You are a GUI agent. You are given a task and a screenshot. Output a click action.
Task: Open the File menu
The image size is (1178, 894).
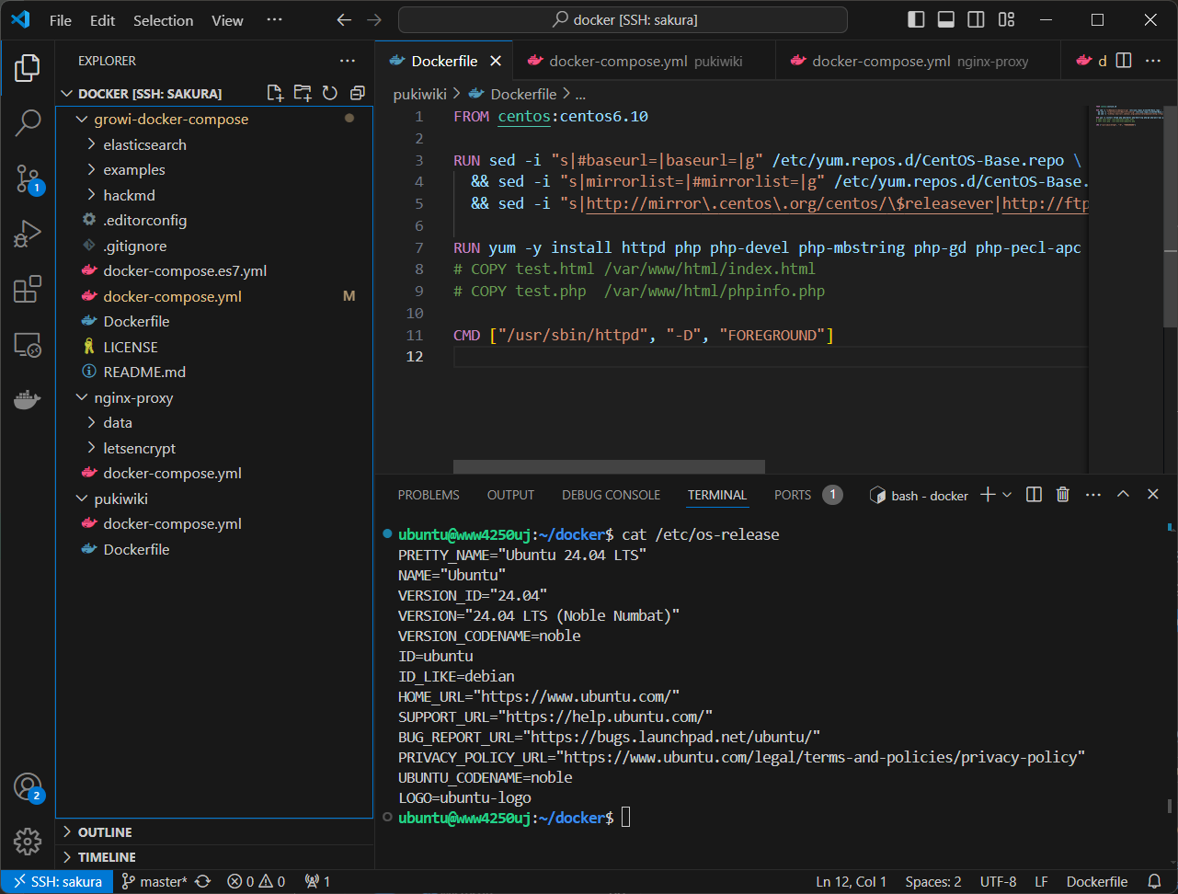(x=61, y=20)
